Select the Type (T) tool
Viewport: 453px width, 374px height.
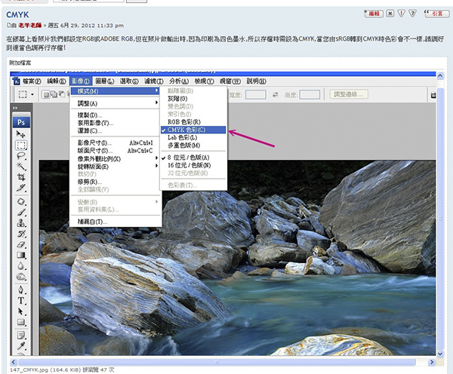coord(21,300)
